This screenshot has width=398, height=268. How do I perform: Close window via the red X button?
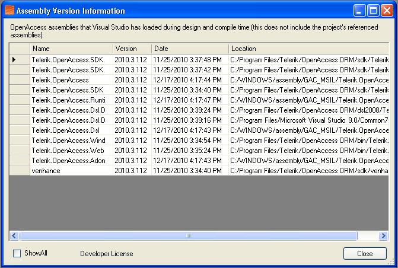[387, 11]
